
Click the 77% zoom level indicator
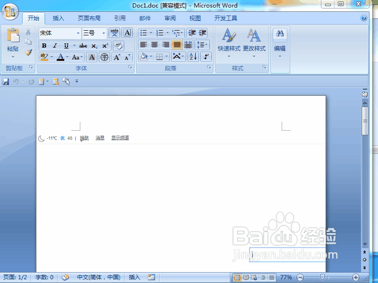286,277
